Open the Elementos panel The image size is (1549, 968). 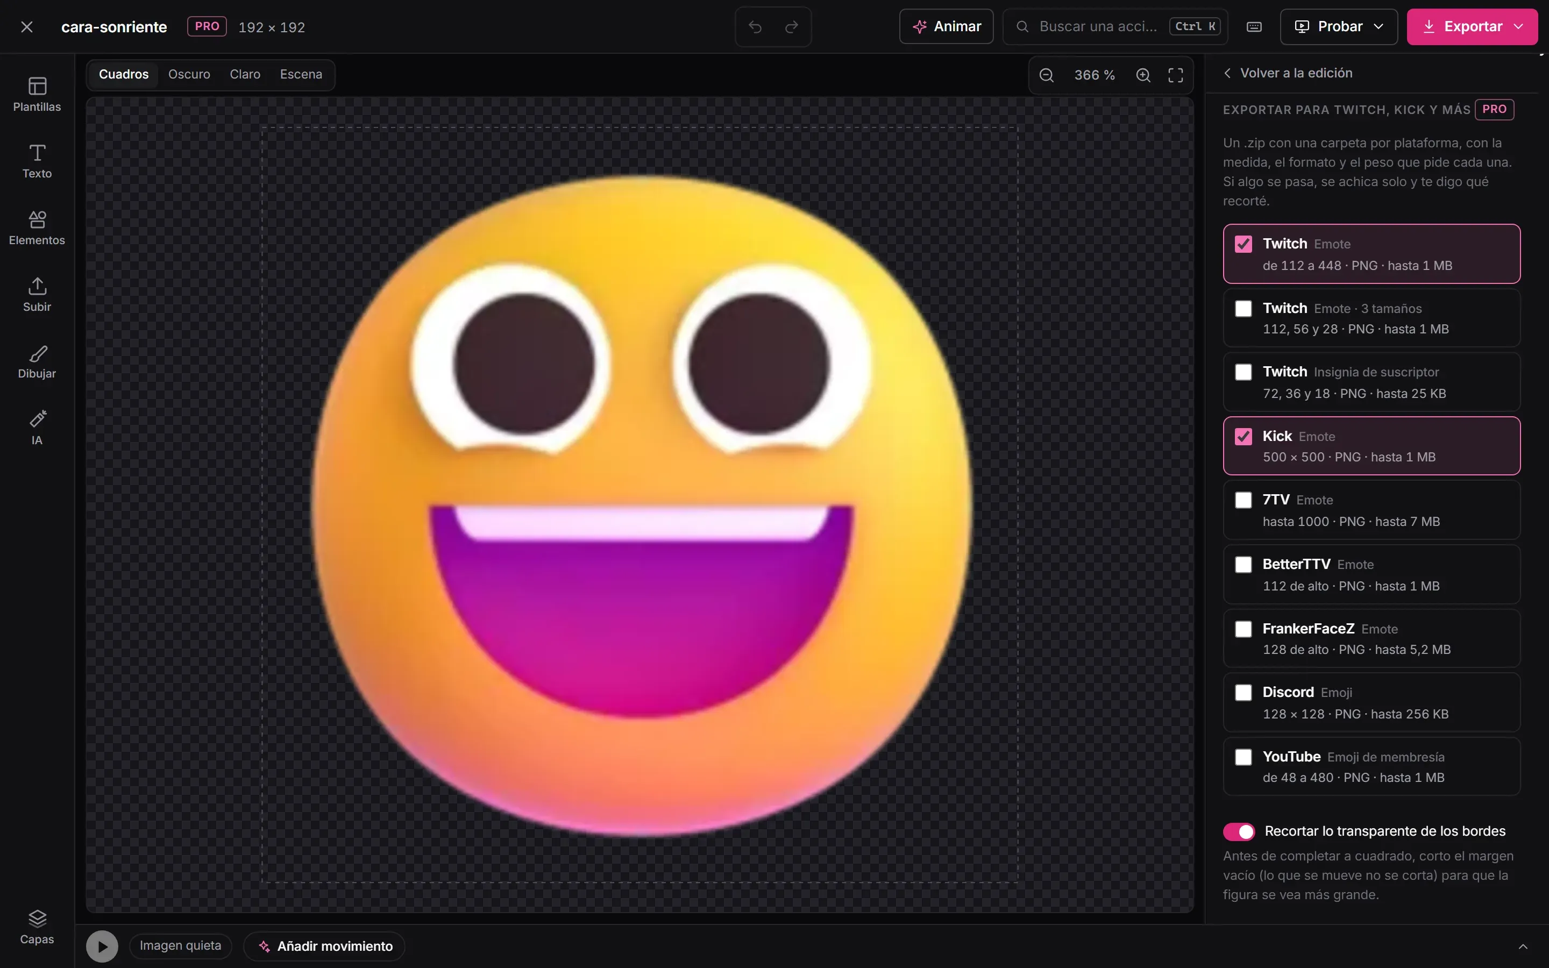[x=37, y=228]
